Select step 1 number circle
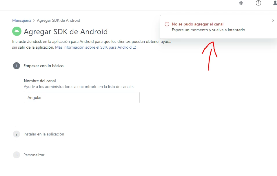 (17, 66)
